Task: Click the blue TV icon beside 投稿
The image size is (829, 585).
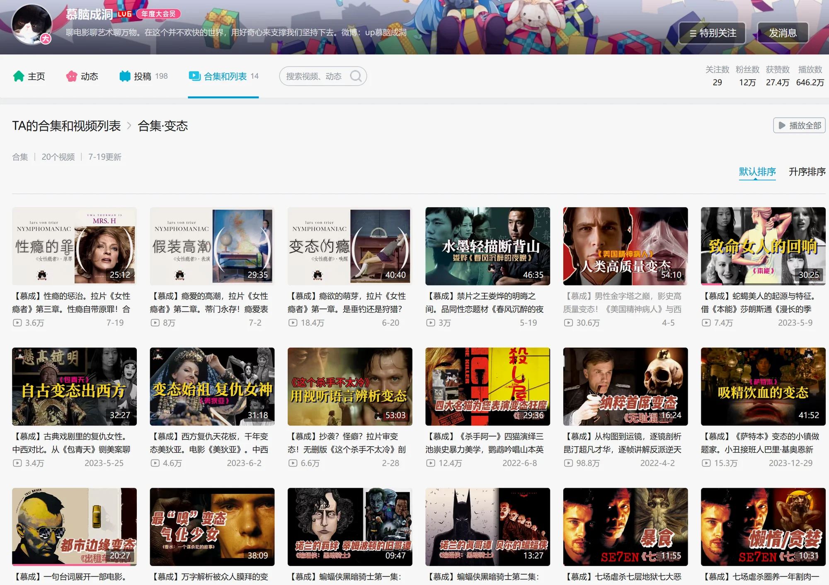Action: coord(125,76)
